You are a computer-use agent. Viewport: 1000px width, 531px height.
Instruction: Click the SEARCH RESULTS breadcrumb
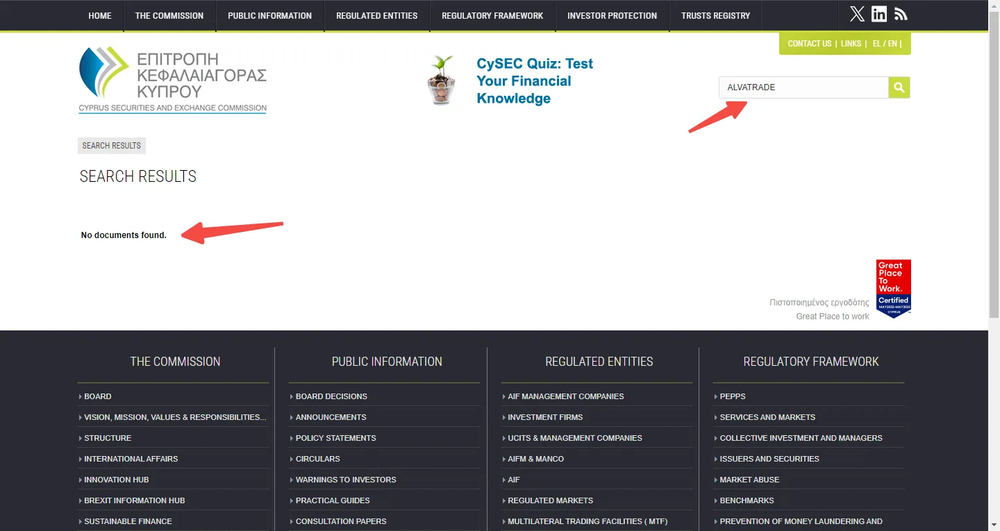(112, 146)
